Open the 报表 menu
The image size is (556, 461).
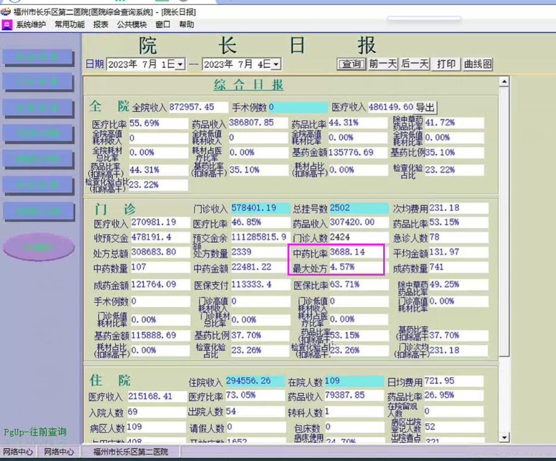[101, 24]
